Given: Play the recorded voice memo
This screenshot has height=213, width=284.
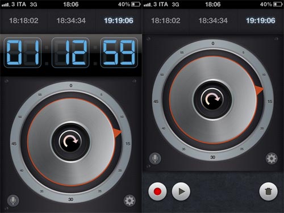Looking at the screenshot, I should click(181, 191).
